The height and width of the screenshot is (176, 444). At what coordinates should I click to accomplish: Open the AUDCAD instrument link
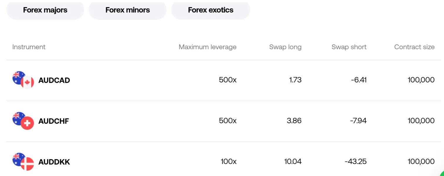pos(54,80)
